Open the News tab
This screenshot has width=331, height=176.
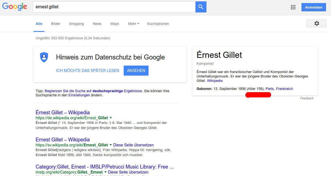tap(97, 24)
